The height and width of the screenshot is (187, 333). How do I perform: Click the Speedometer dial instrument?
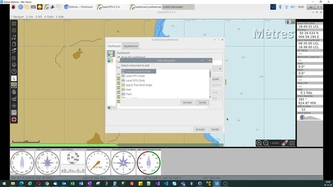(x=98, y=163)
